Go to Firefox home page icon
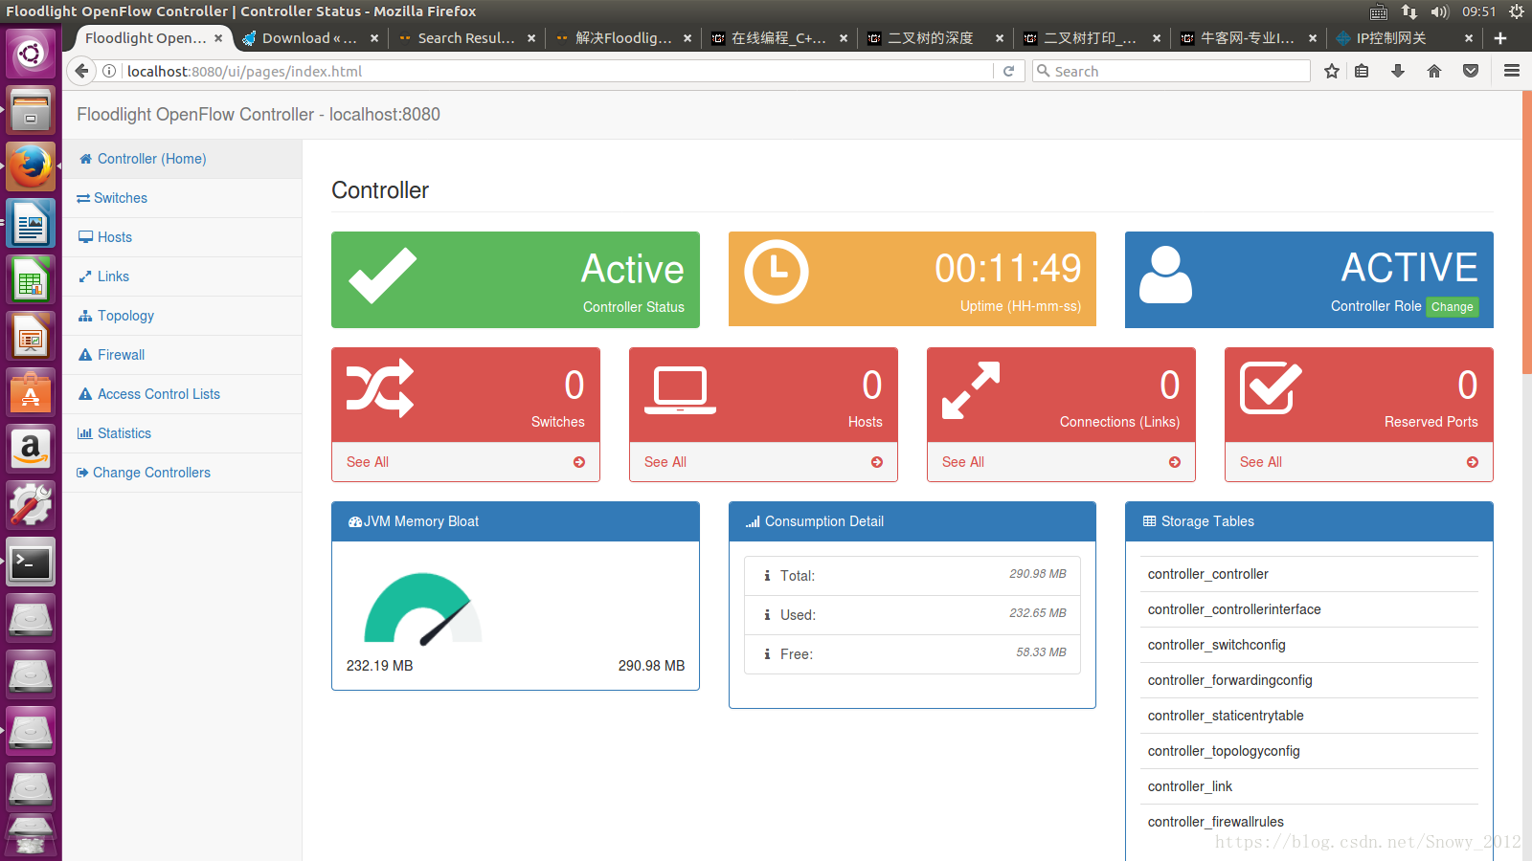 1434,71
